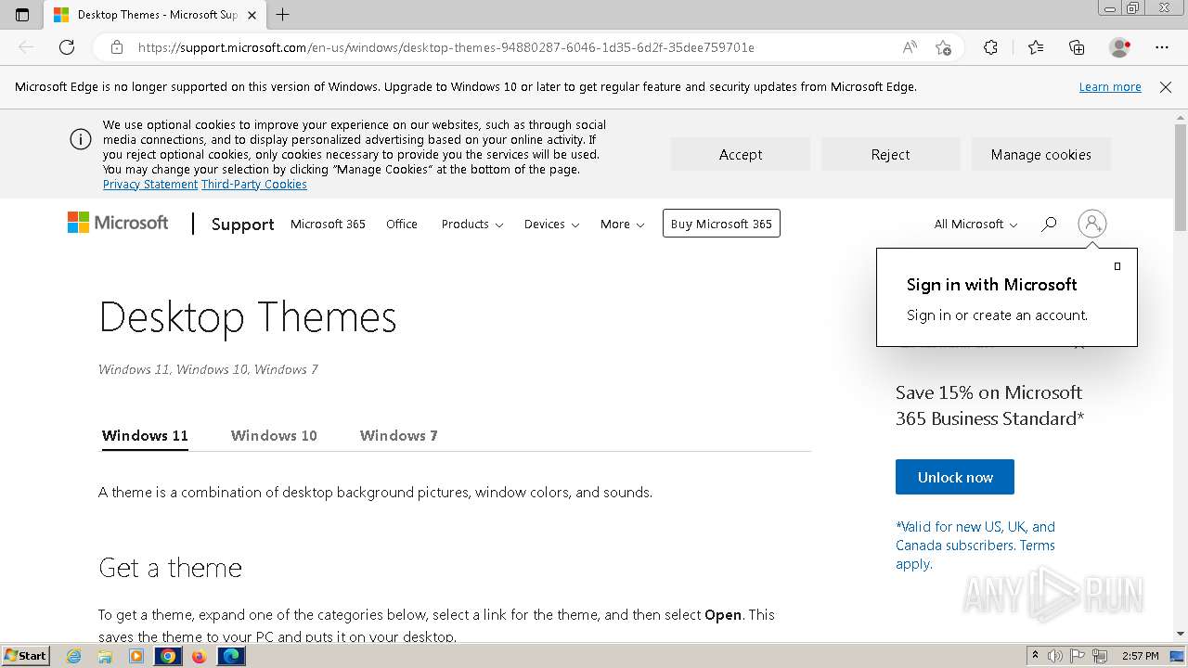Accept optional cookies
The height and width of the screenshot is (668, 1188).
(x=740, y=155)
